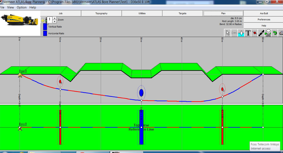283x153 pixels.
Task: Click the yellow four-way pan arrows icon
Action: point(43,20)
